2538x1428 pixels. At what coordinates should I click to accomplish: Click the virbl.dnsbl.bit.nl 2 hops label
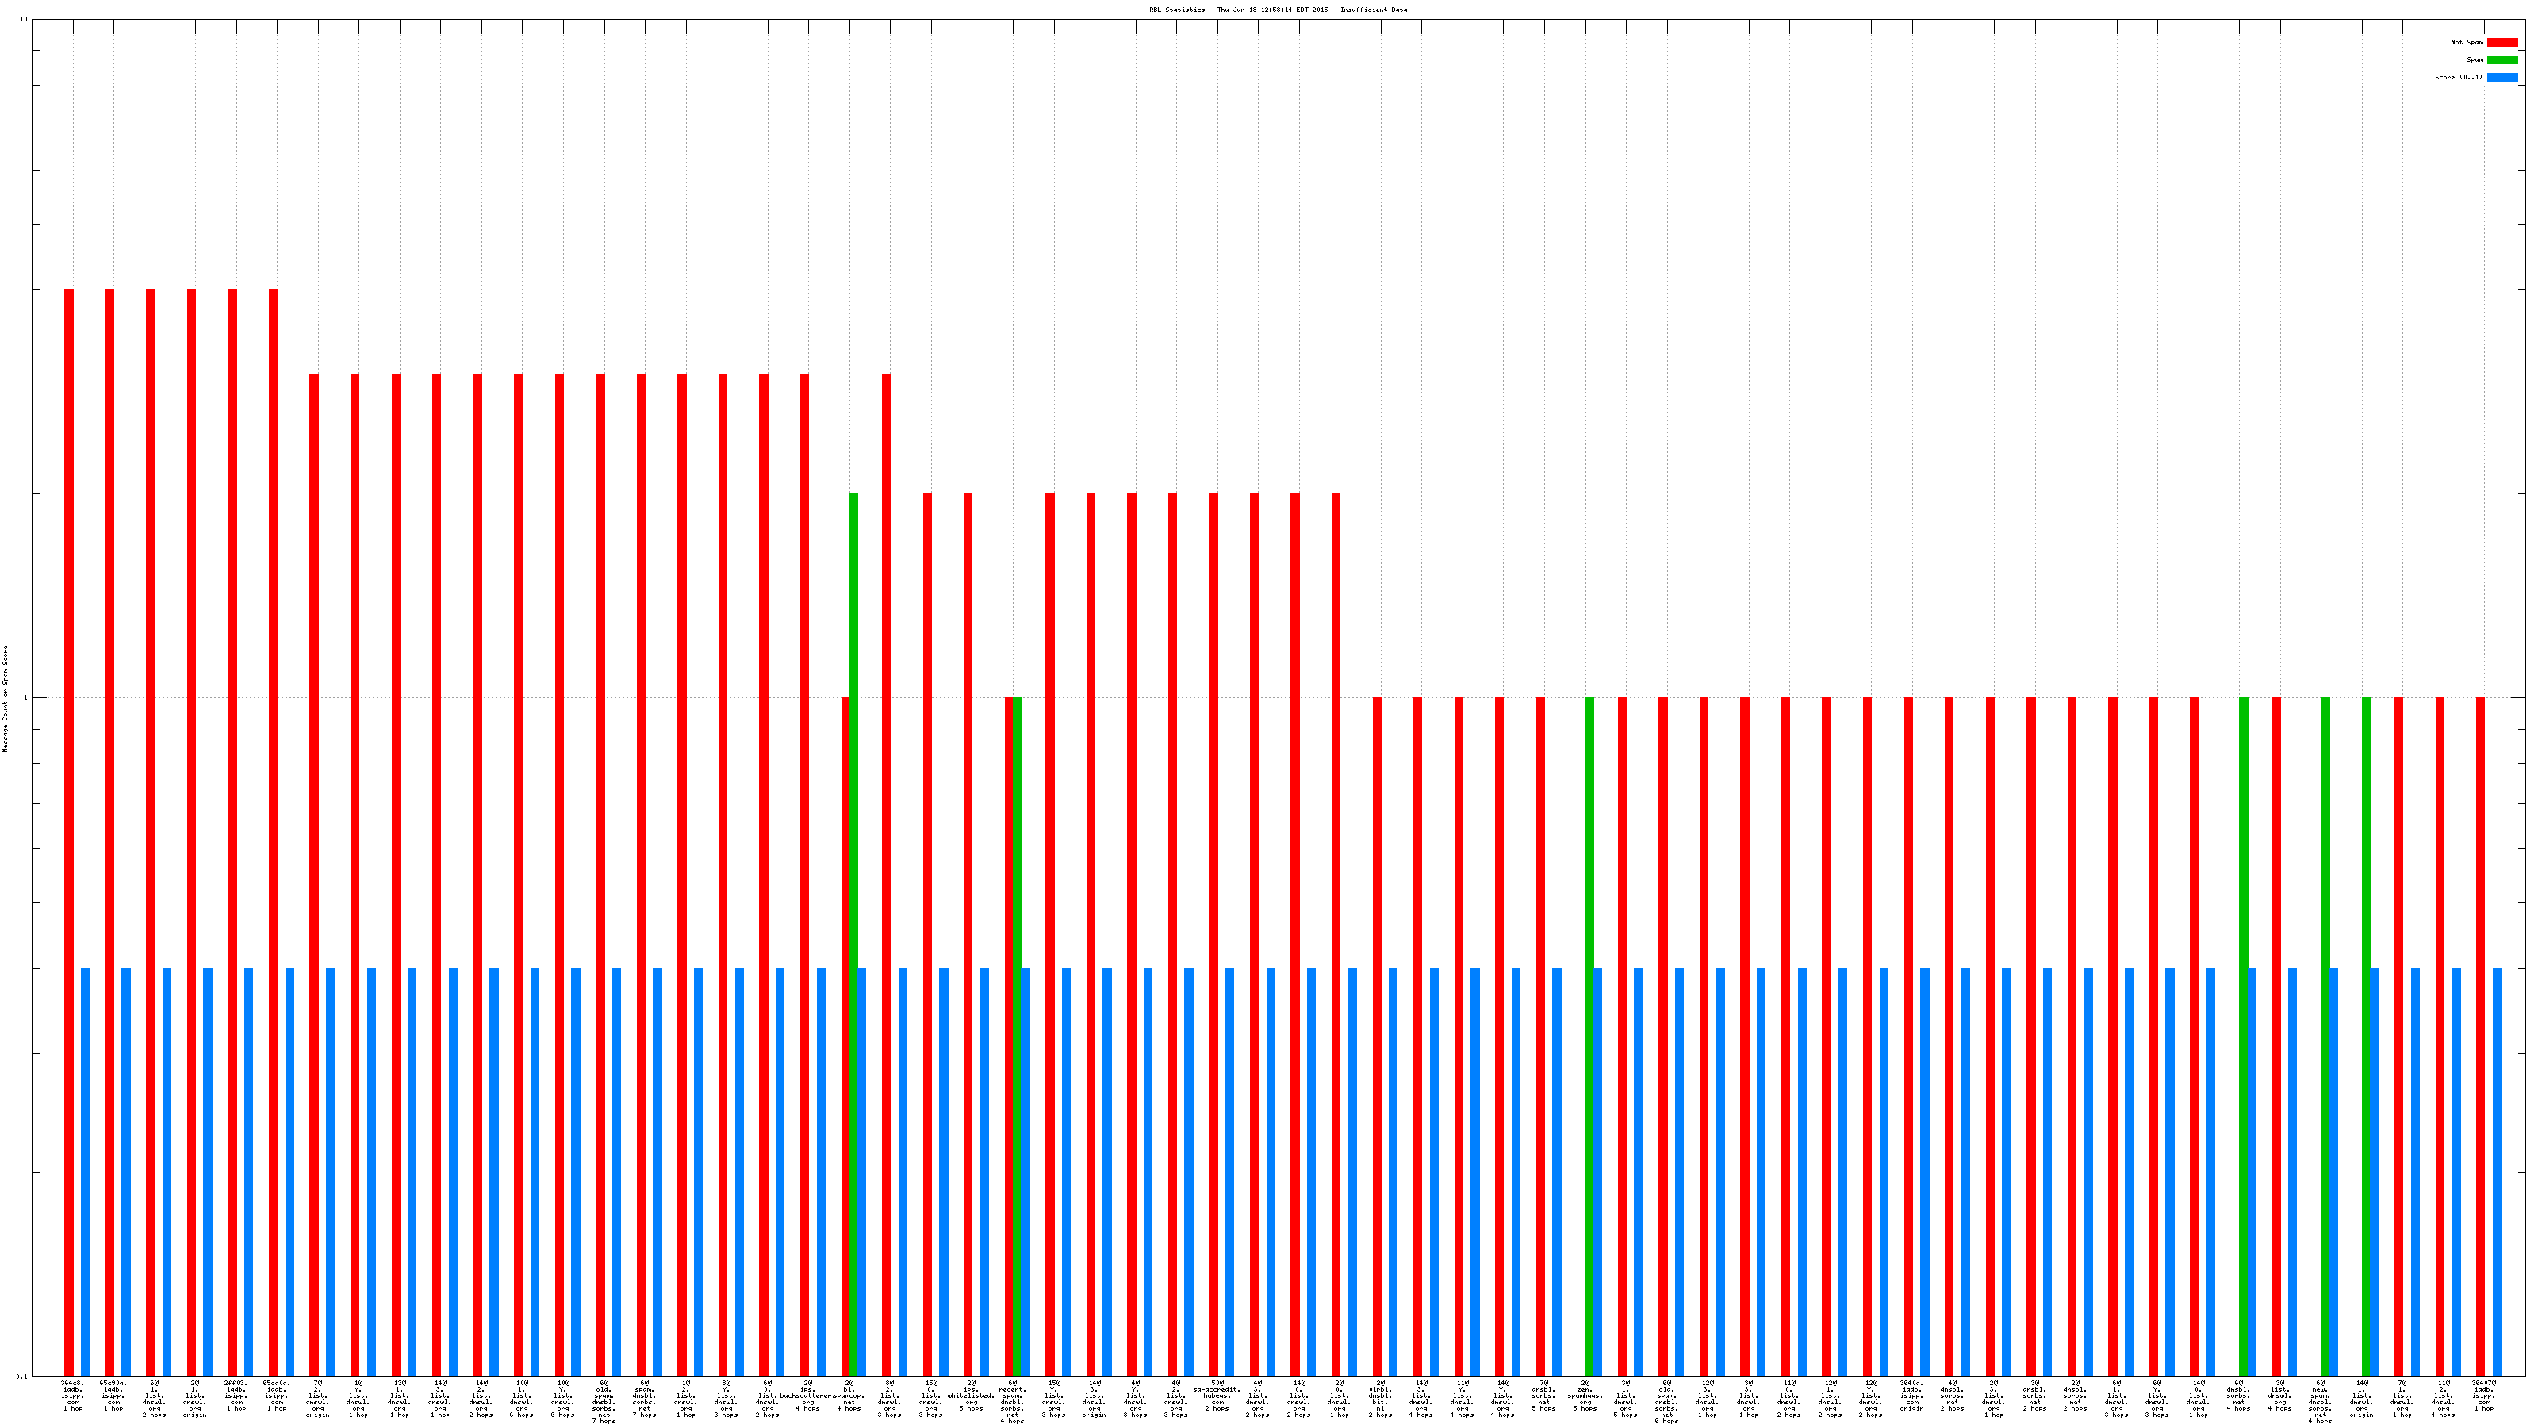1380,1399
